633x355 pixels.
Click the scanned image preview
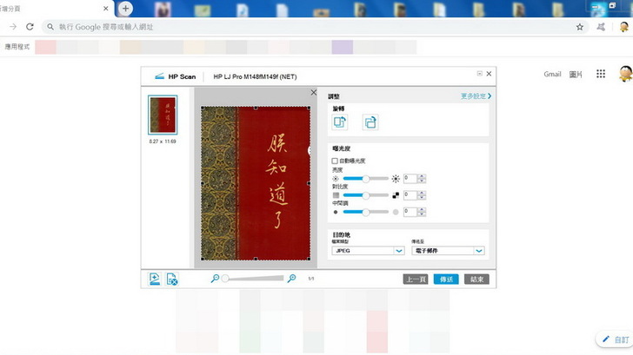point(256,183)
